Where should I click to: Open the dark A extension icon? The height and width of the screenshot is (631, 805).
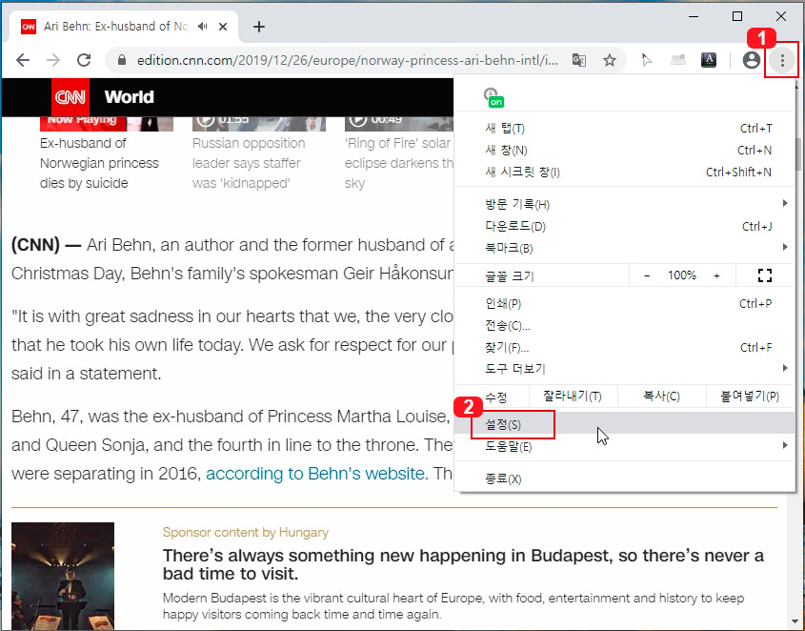[709, 60]
